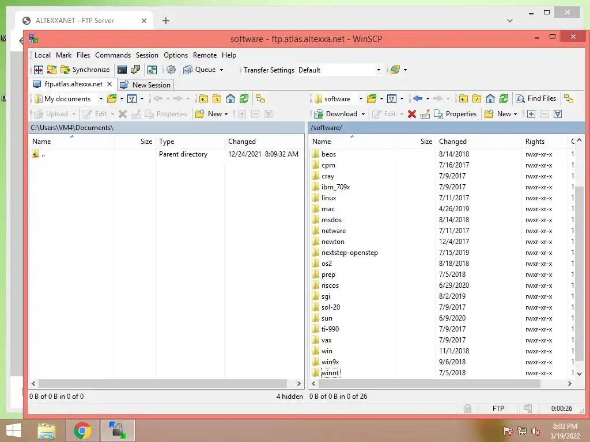Image resolution: width=590 pixels, height=442 pixels.
Task: Open the terminal console icon
Action: tap(122, 70)
